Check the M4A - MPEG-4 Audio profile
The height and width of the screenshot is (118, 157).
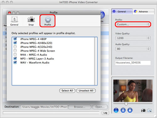[15, 55]
